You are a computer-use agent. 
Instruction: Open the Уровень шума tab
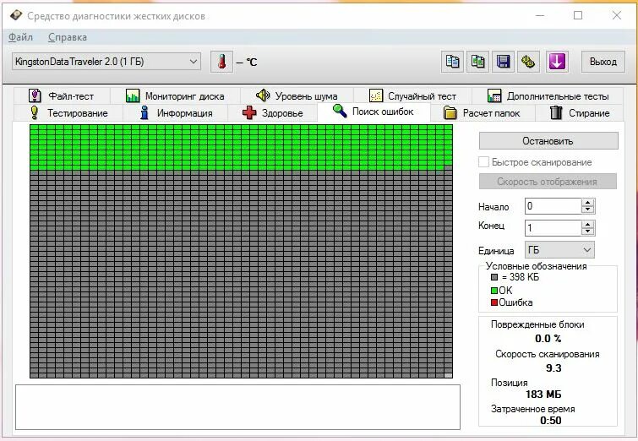coord(297,96)
